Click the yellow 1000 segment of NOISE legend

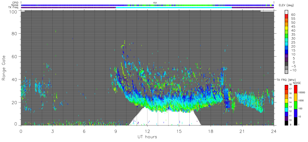click(x=295, y=97)
